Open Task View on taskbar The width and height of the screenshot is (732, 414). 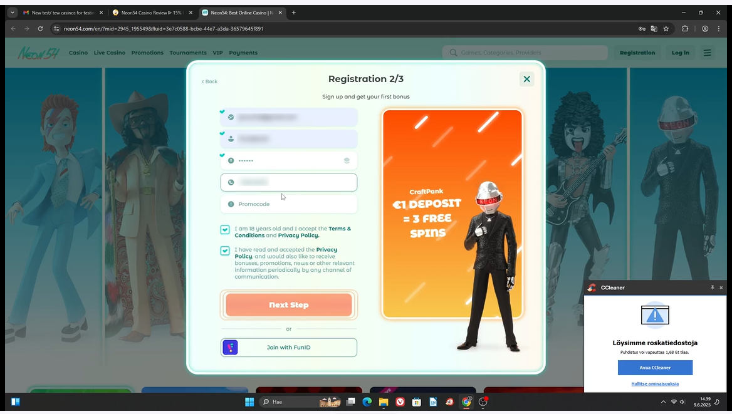[x=351, y=402]
